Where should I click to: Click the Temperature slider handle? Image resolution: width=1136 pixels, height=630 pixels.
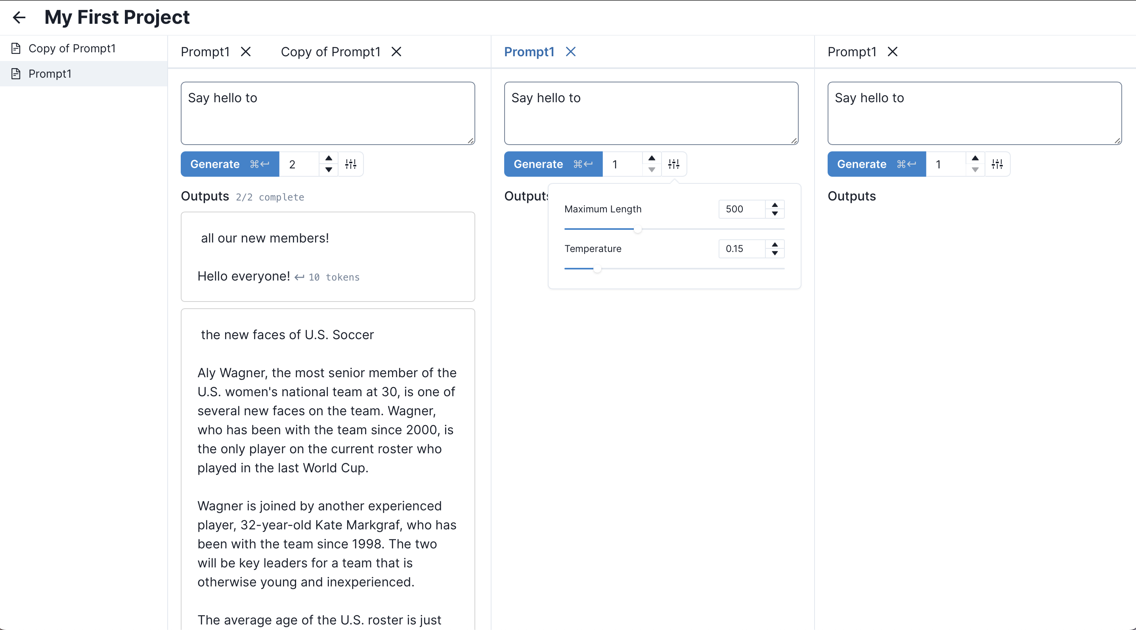[x=597, y=269]
